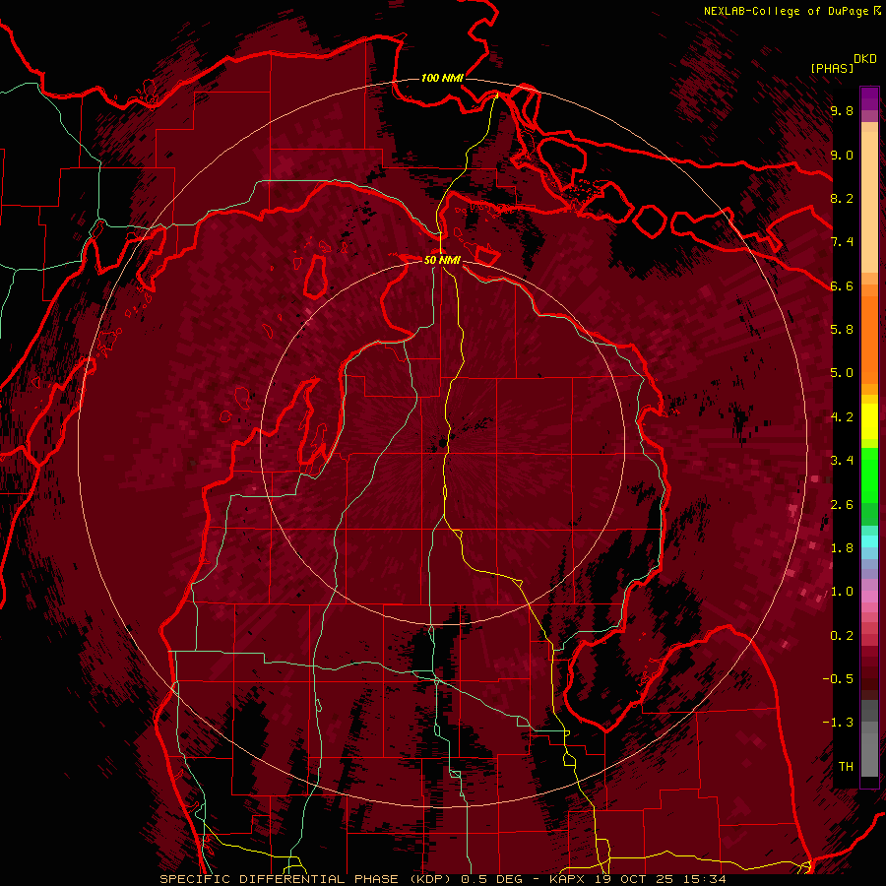
Task: Click the 100 NMI range ring label
Action: [x=442, y=78]
